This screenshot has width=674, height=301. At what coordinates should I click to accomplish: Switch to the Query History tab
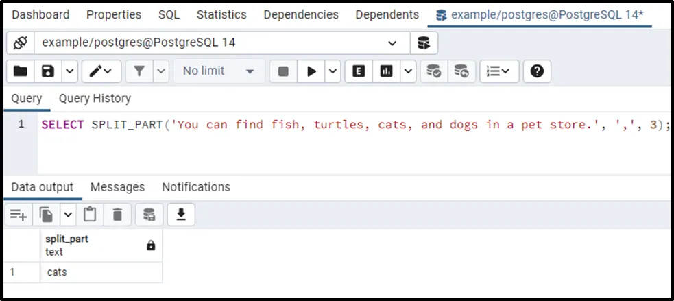[95, 99]
